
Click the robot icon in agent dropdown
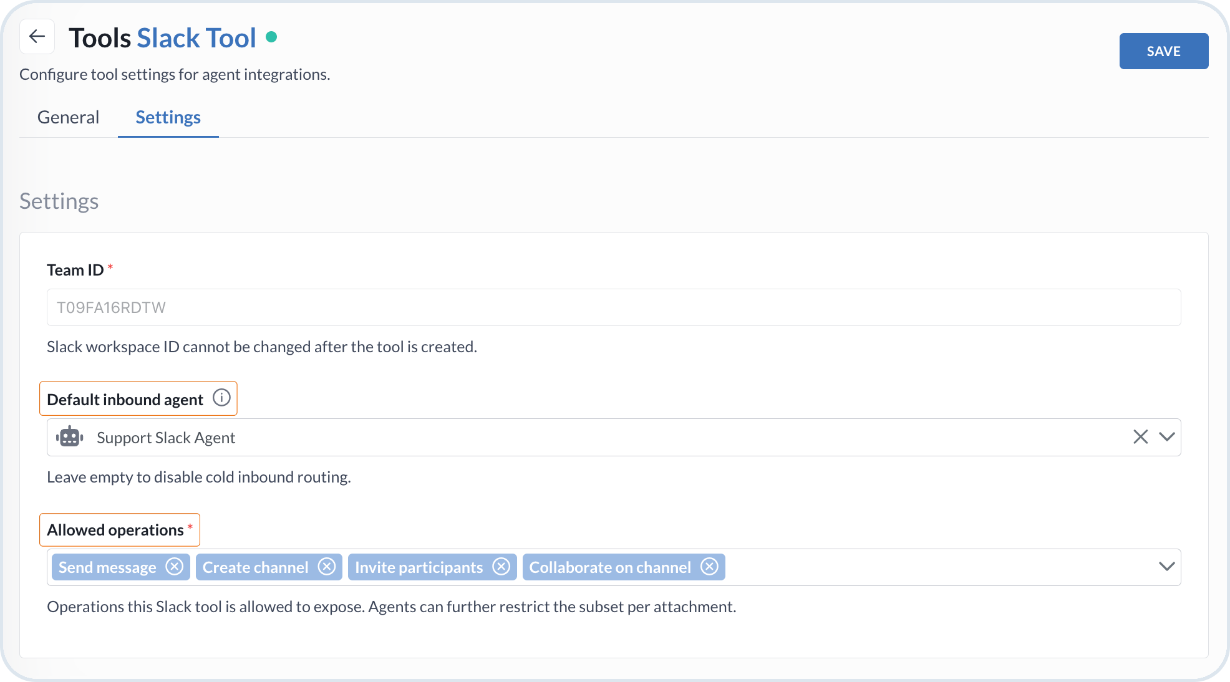(70, 437)
